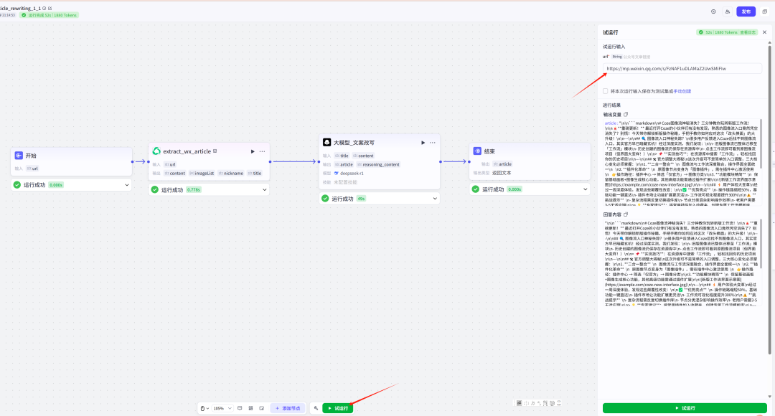
Task: Click the 结束 end node icon
Action: (477, 151)
